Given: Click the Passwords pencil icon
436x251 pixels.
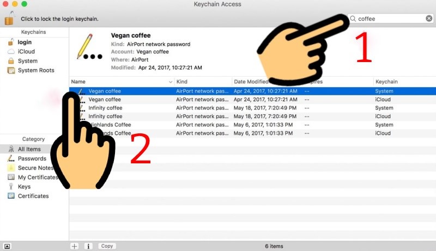Looking at the screenshot, I should tap(11, 158).
